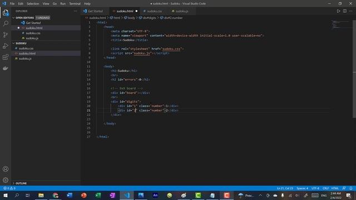Collapse the Open Editors section
The image size is (356, 200).
pos(24,18)
